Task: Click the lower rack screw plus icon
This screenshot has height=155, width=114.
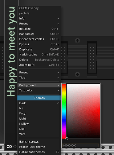Action: click(77, 74)
